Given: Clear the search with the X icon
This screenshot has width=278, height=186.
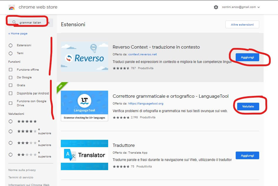Looking at the screenshot, I should [x=49, y=23].
